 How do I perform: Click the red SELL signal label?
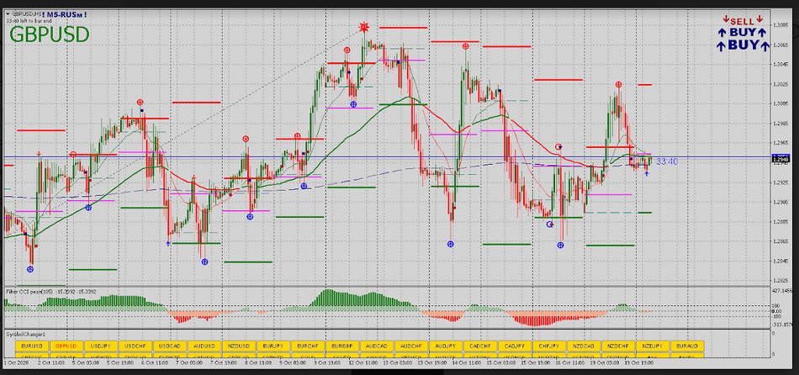[743, 21]
